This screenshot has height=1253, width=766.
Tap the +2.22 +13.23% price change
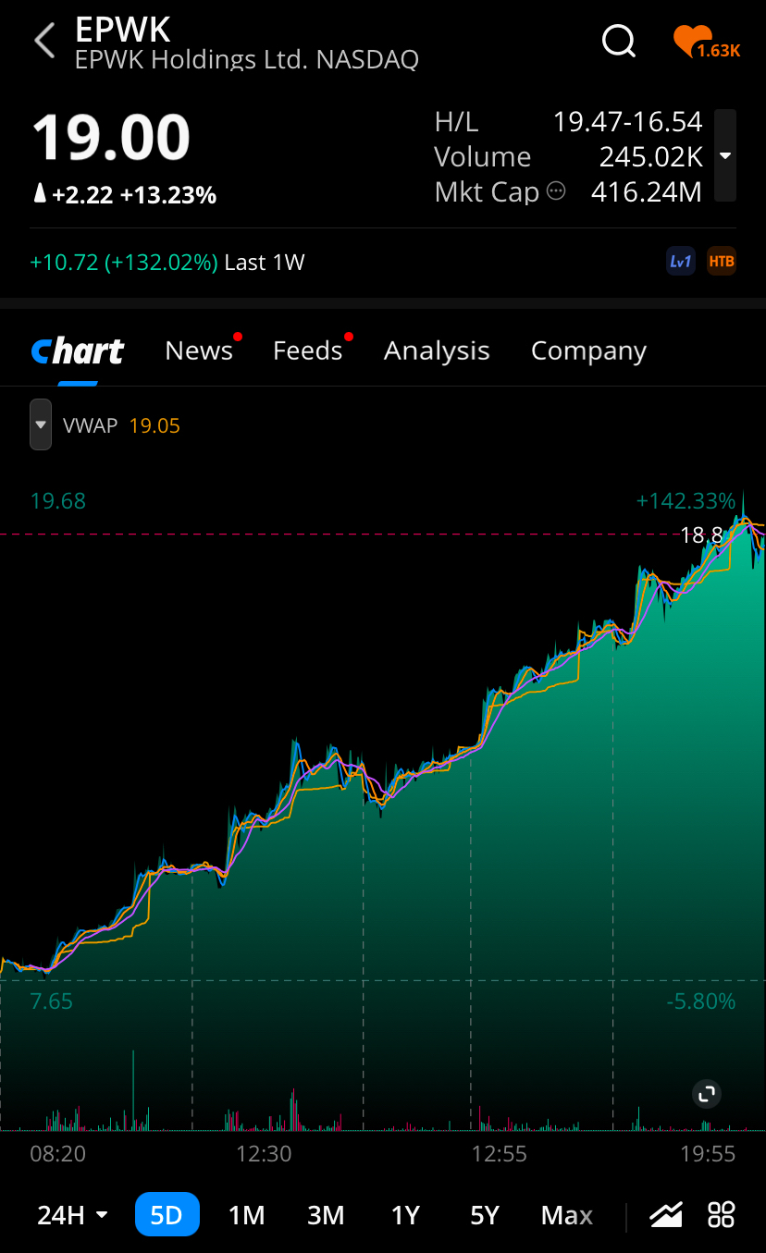[124, 194]
